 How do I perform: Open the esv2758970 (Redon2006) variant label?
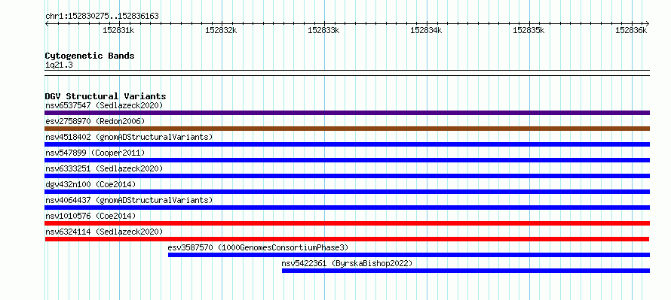point(95,121)
